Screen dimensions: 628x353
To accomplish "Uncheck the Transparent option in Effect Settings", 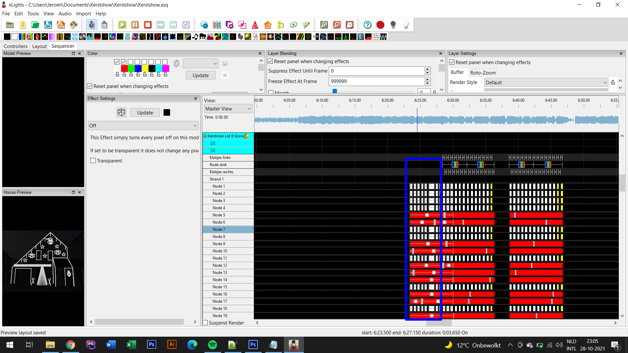I will 93,160.
